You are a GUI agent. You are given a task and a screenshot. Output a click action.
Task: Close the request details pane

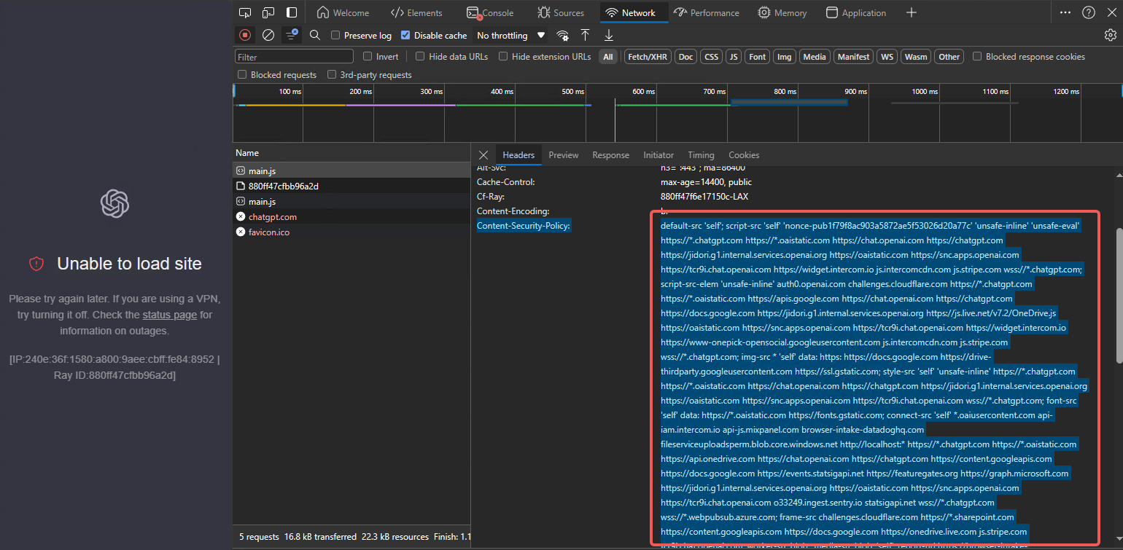483,155
